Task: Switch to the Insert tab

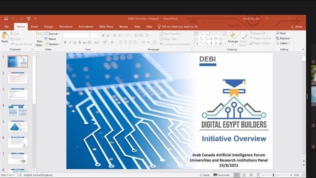Action: 34,27
